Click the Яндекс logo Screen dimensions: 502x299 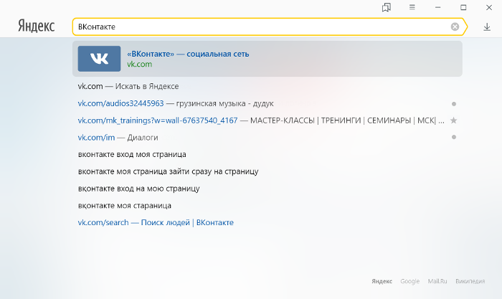[36, 26]
